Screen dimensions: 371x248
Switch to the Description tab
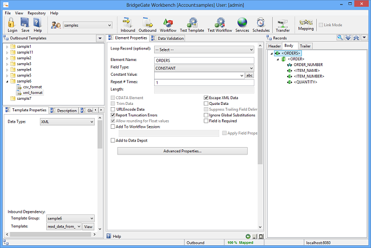(64, 111)
